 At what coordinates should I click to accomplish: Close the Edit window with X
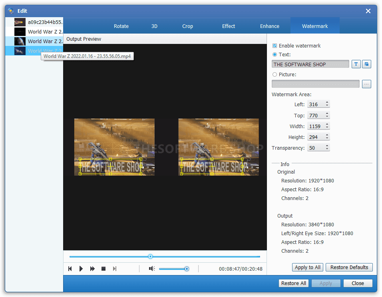pos(368,11)
